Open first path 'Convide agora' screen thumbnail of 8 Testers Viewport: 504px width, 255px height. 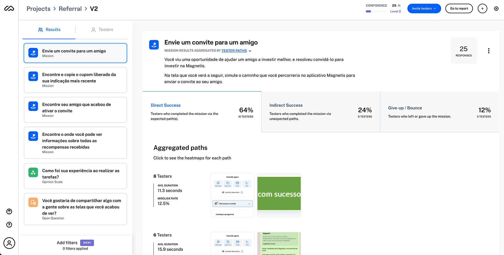click(232, 195)
